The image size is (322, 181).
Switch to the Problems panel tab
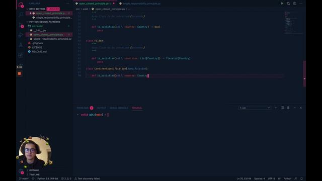click(85, 108)
